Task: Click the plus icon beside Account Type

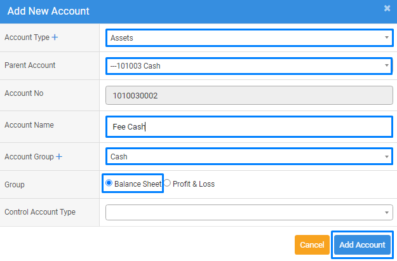Action: tap(55, 38)
